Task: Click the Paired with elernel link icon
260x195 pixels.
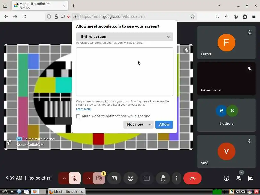Action: pyautogui.click(x=19, y=139)
